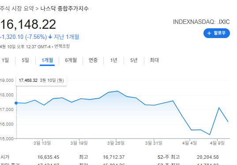Click the 16,148.22 index value
Viewport: 237px width, 165px height.
(x=28, y=24)
